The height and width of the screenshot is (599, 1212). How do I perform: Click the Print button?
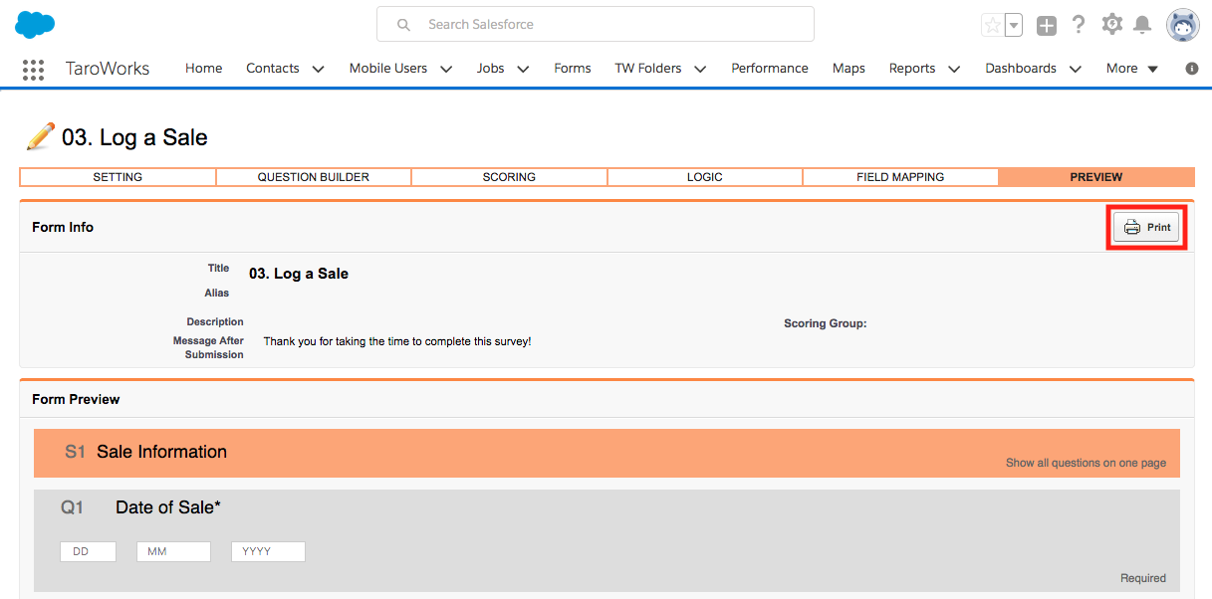click(1146, 228)
